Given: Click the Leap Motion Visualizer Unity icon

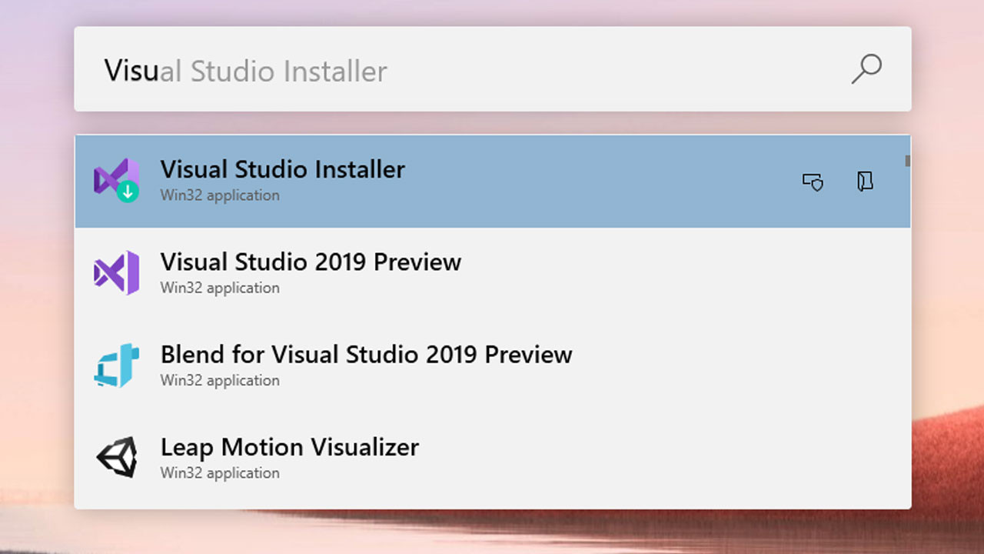Looking at the screenshot, I should click(x=116, y=457).
